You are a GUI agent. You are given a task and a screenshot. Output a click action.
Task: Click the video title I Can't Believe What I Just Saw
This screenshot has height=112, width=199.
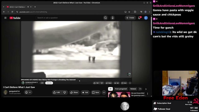click(19, 87)
